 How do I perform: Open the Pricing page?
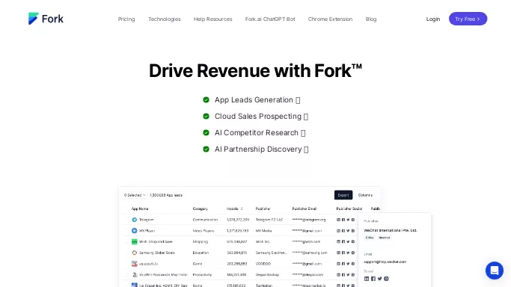[126, 19]
